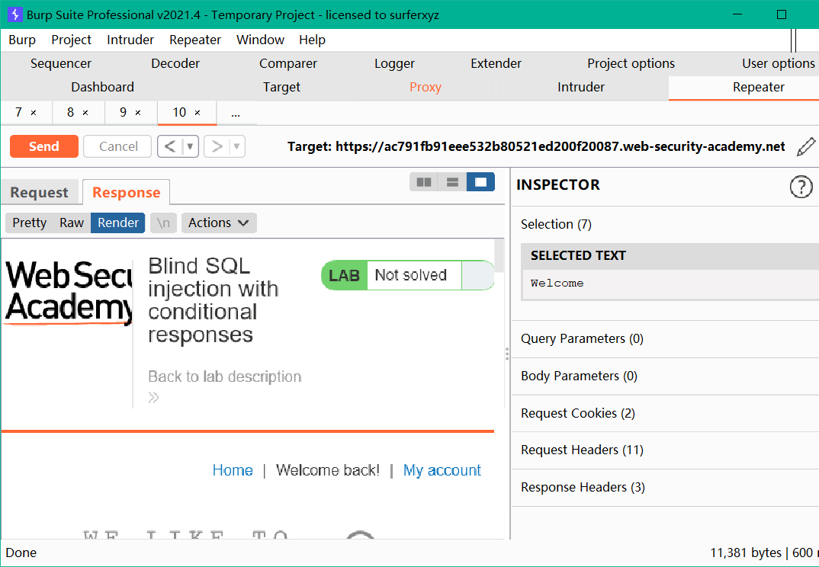The height and width of the screenshot is (567, 819).
Task: Close Repeater tab 8
Action: pyautogui.click(x=85, y=113)
